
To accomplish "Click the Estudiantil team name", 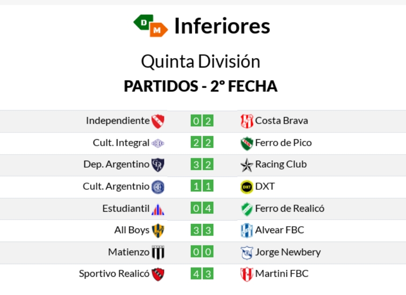I will 125,208.
